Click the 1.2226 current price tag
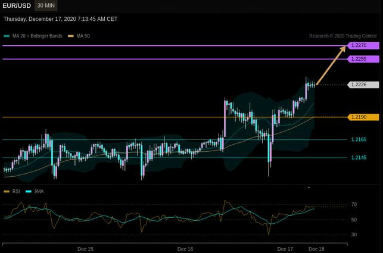 tap(363, 85)
